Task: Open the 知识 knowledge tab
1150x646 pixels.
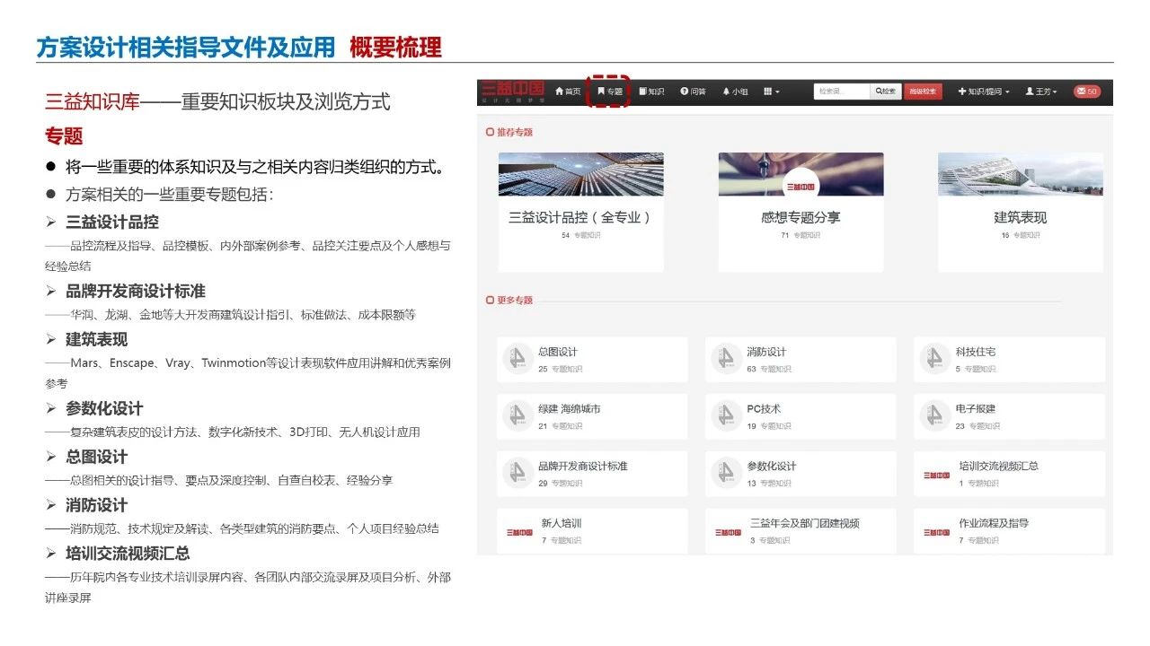Action: pyautogui.click(x=651, y=92)
